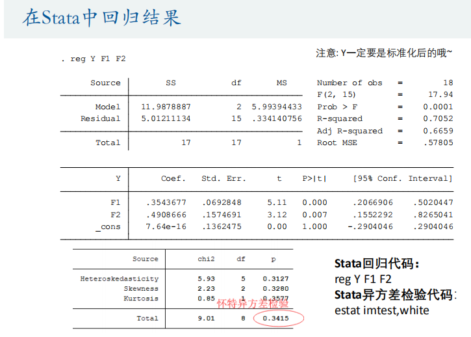Click the slide title '在Stata中回归结果'

tap(102, 18)
